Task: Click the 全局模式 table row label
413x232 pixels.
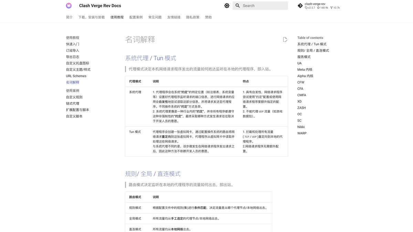Action: coord(135,218)
